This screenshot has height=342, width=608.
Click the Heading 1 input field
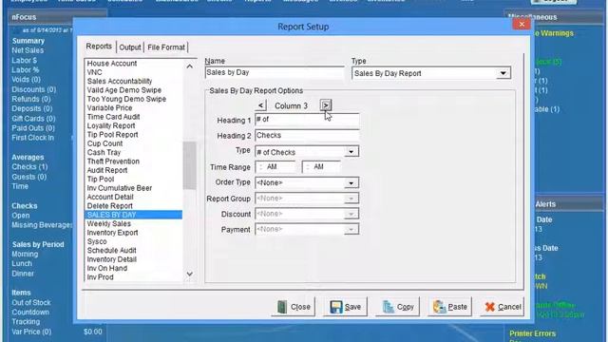point(307,120)
